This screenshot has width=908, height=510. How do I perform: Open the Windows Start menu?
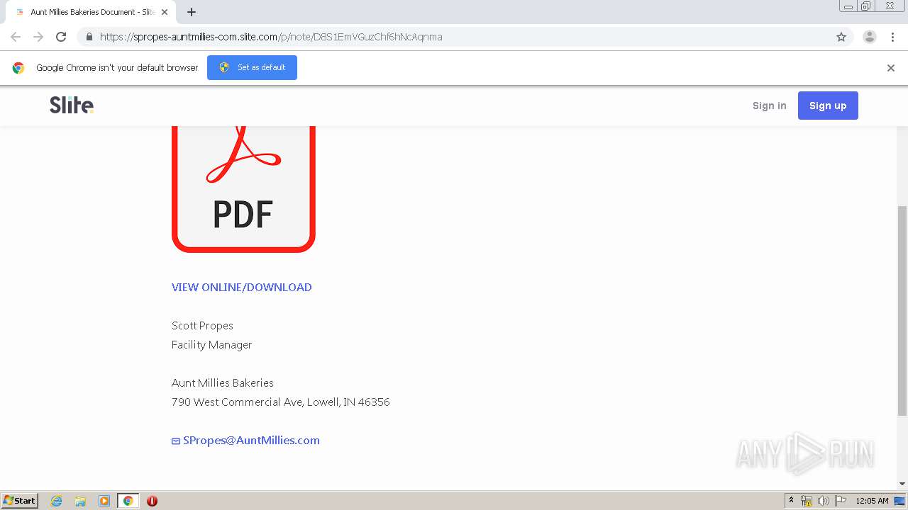coord(20,500)
